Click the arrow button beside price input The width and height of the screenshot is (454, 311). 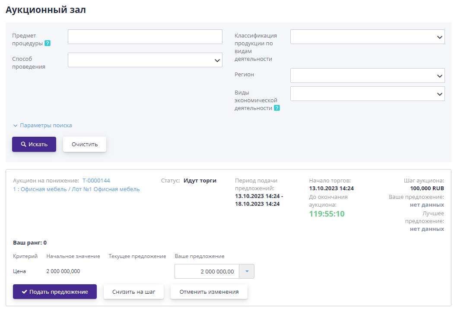[247, 271]
